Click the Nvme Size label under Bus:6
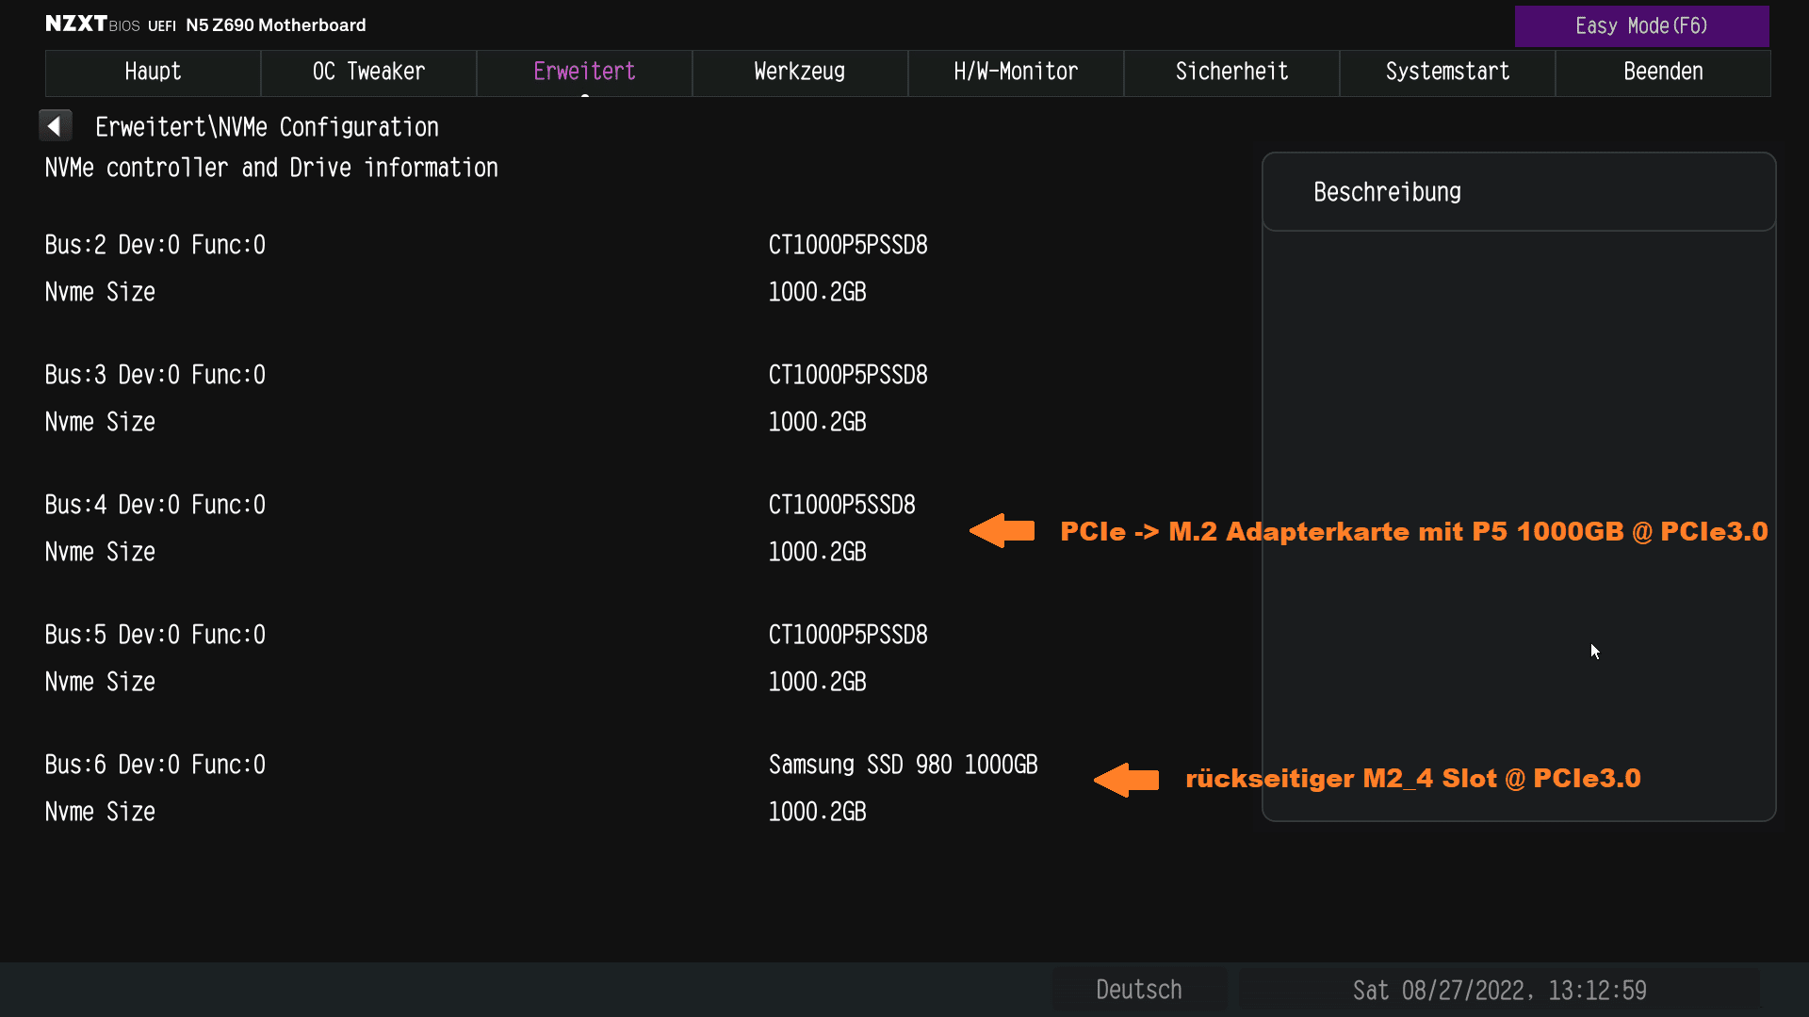Screen dimensions: 1809x1017 pos(100,812)
